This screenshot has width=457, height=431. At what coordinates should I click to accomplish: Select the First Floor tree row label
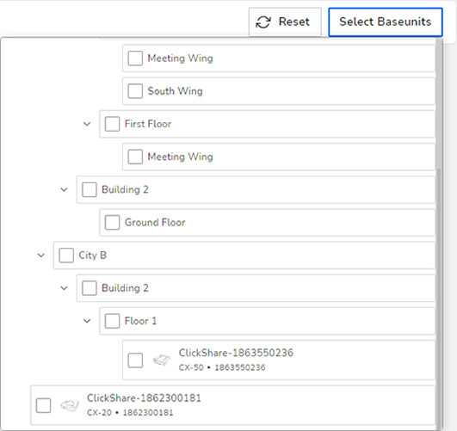point(148,124)
